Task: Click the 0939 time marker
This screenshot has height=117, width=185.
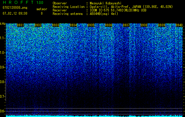Action: click(x=161, y=25)
